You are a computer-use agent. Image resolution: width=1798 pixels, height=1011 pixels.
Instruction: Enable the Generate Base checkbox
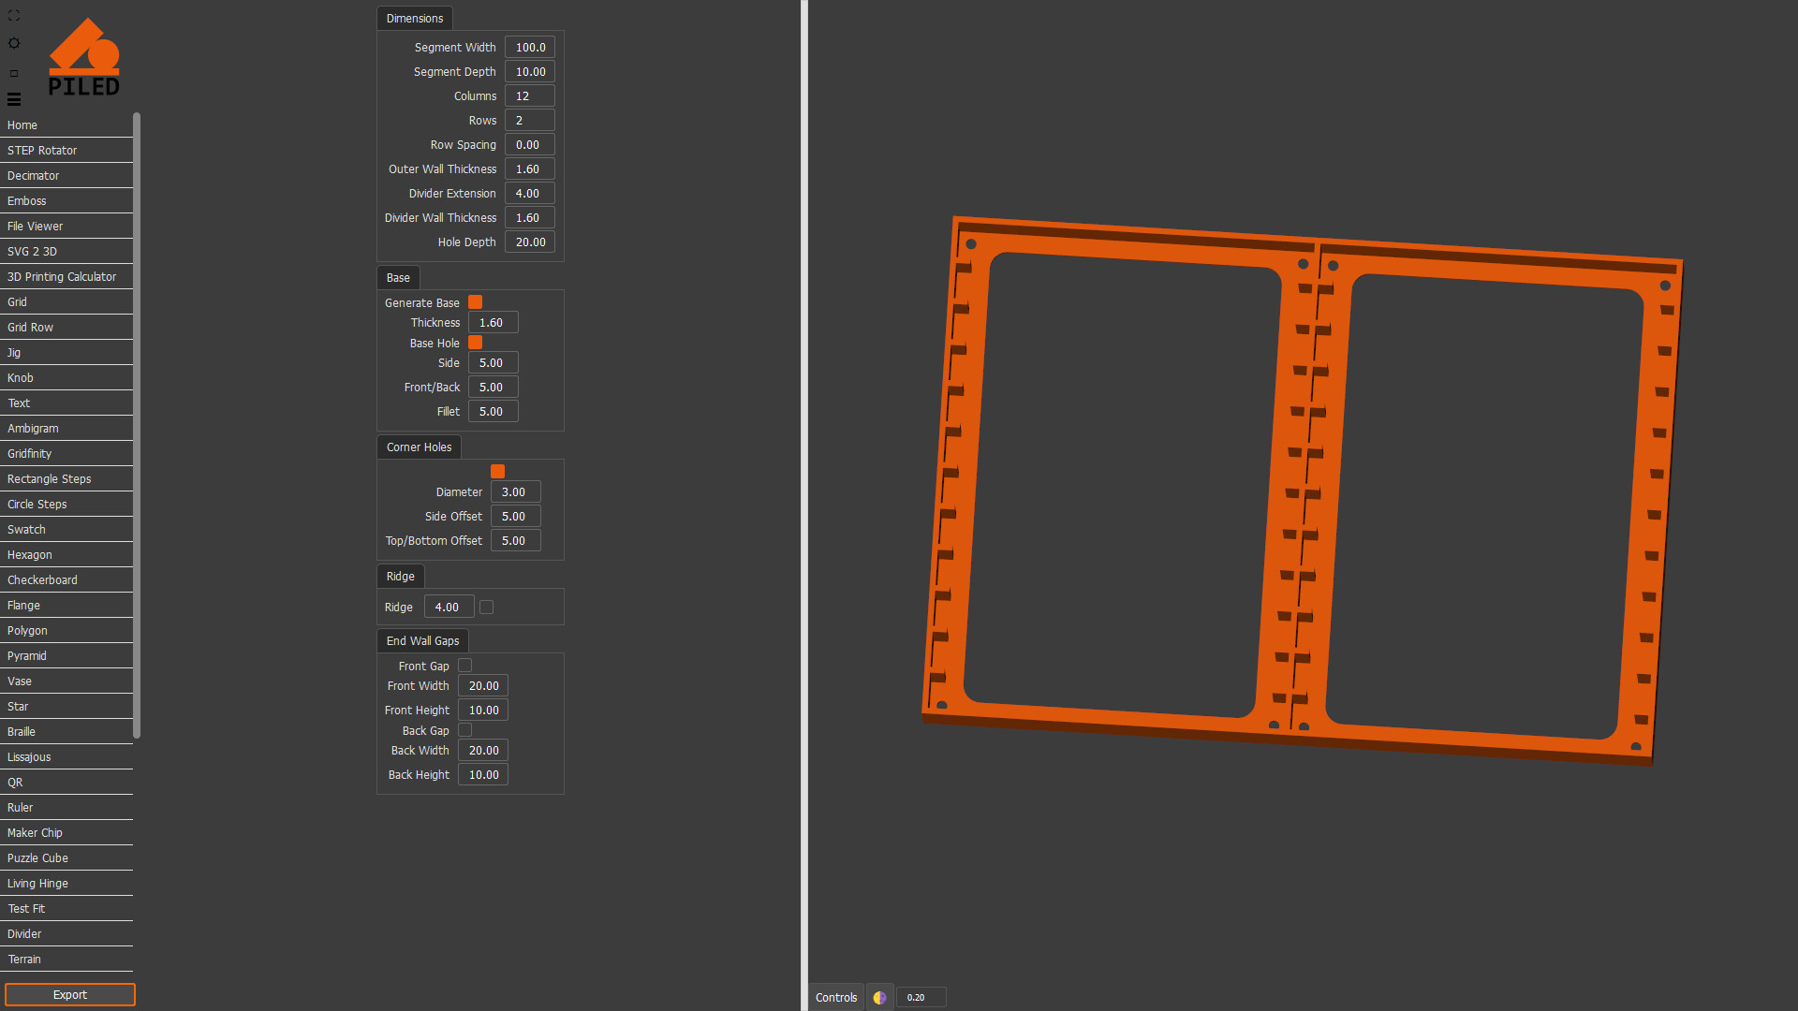coord(475,301)
